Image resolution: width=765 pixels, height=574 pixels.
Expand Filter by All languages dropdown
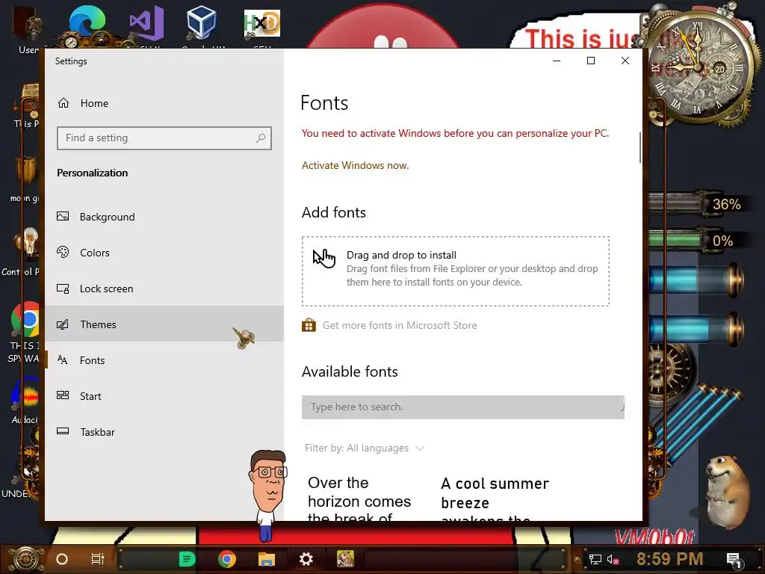coord(364,448)
